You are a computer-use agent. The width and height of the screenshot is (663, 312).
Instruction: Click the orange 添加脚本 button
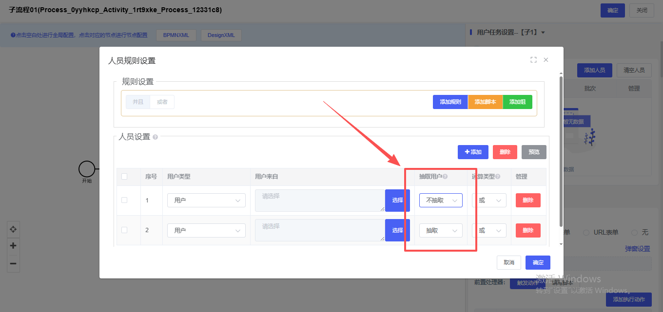tap(485, 102)
